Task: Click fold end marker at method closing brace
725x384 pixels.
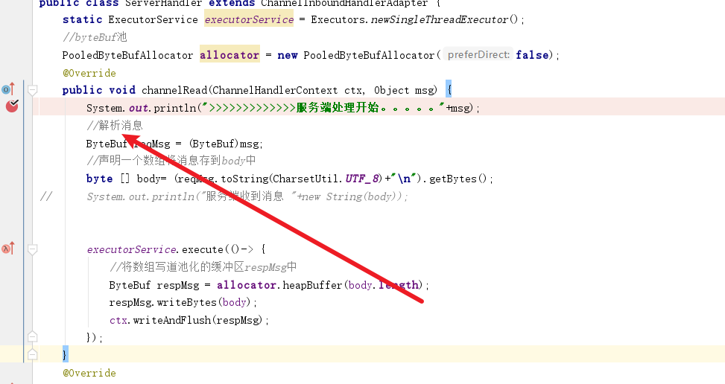Action: (x=32, y=354)
